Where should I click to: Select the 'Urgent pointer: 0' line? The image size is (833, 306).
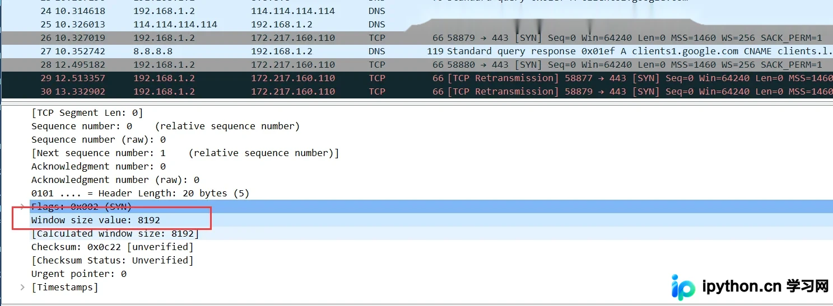pyautogui.click(x=79, y=274)
